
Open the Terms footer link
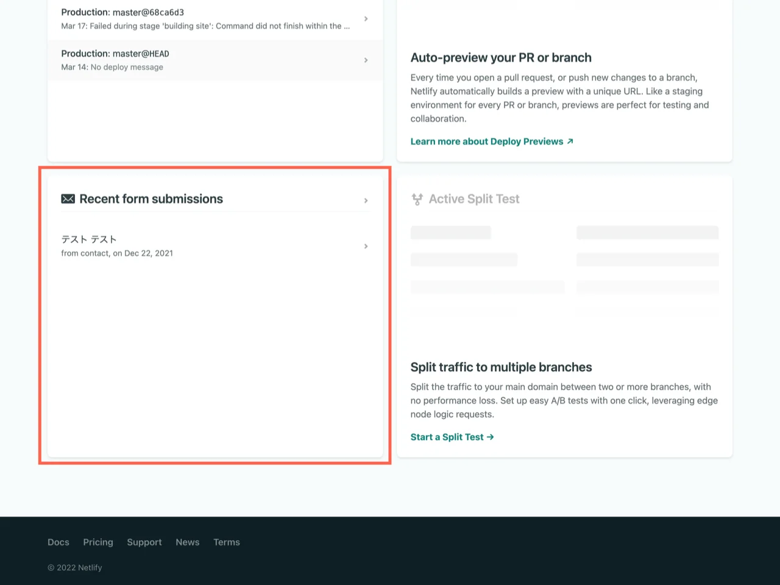point(226,542)
